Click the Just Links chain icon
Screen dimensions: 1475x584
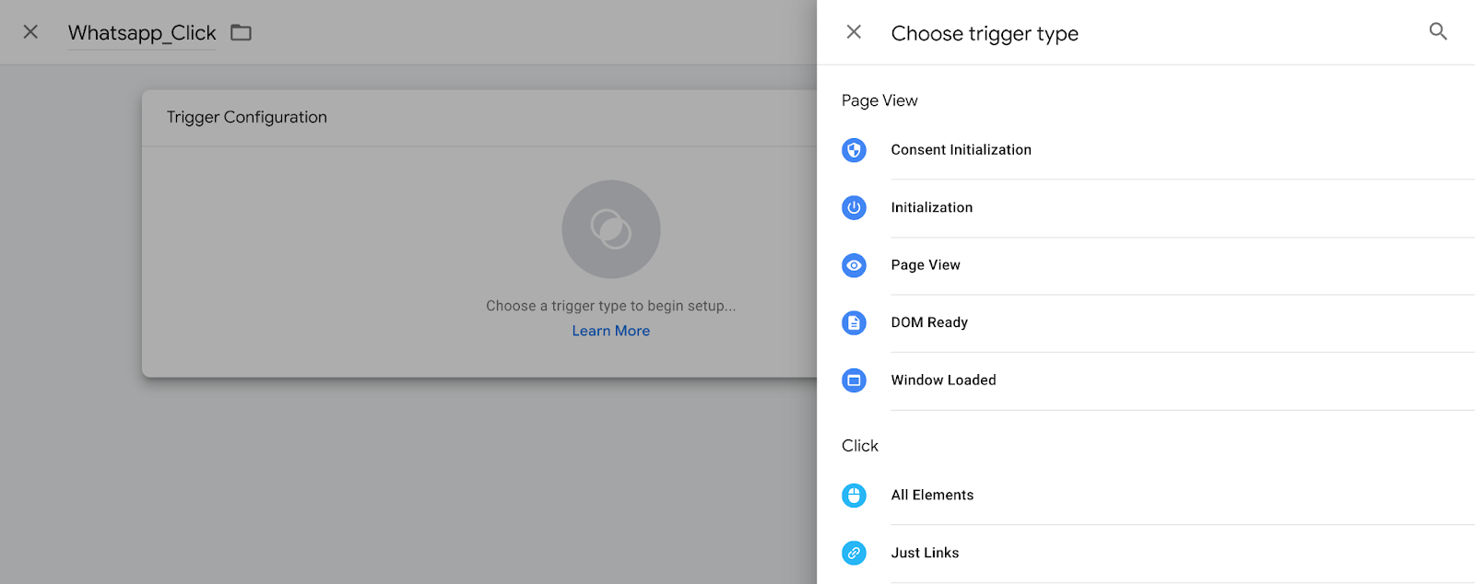pos(854,553)
